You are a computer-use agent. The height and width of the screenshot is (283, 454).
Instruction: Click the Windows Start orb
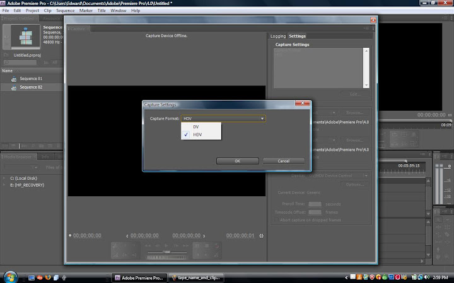(11, 276)
